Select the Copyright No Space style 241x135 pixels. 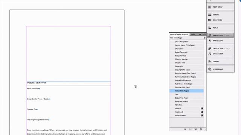click(x=187, y=70)
